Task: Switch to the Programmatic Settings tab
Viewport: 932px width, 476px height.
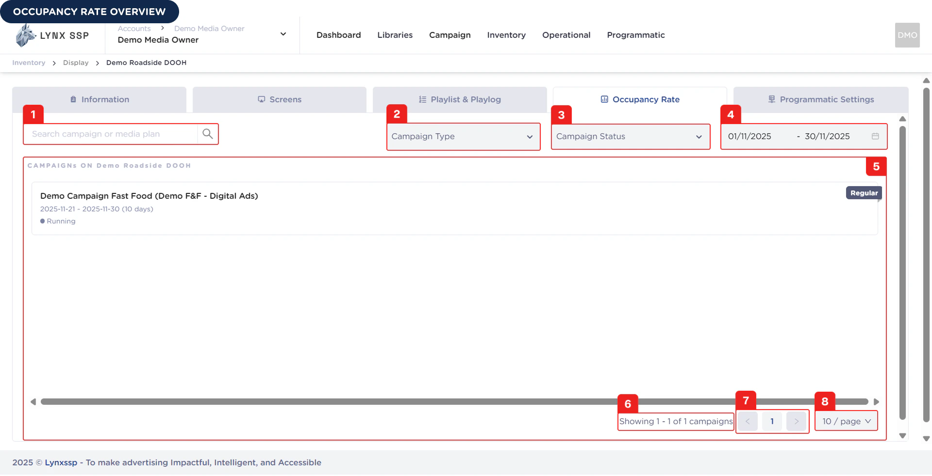Action: tap(821, 99)
